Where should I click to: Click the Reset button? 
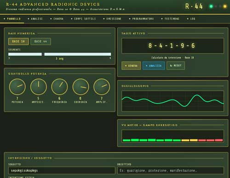(176, 66)
